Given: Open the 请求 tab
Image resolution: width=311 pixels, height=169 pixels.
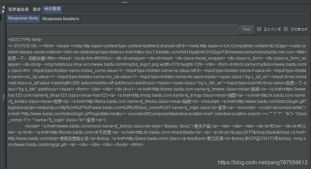Looking at the screenshot, I should (x=37, y=9).
